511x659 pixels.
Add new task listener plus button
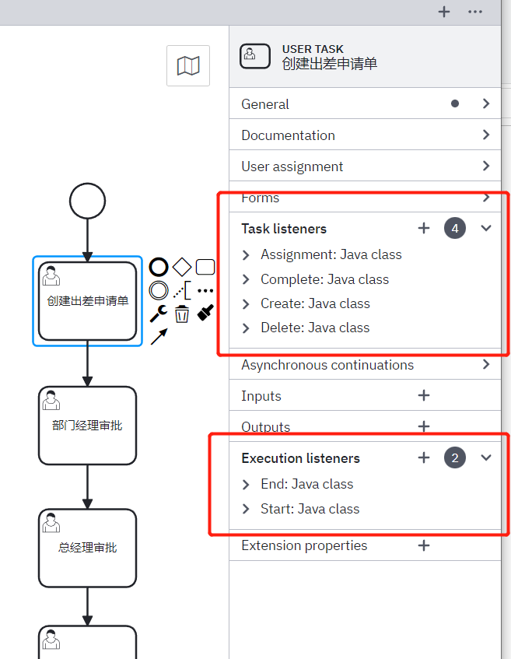point(424,228)
